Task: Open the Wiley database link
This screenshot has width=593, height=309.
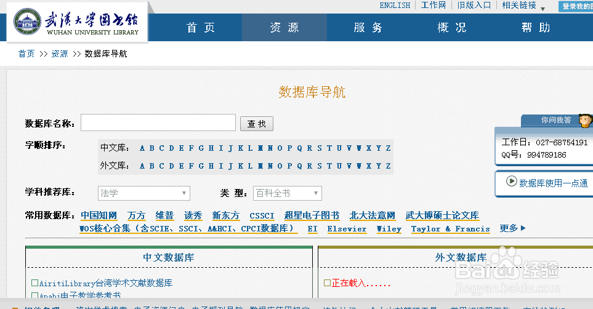Action: click(x=389, y=229)
